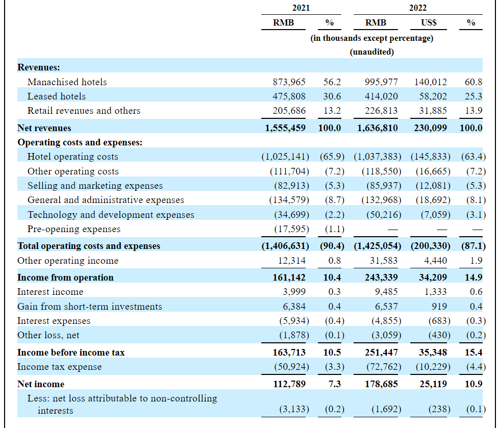The width and height of the screenshot is (498, 428).
Task: Click 'Technology and development expenses' label
Action: [x=111, y=215]
